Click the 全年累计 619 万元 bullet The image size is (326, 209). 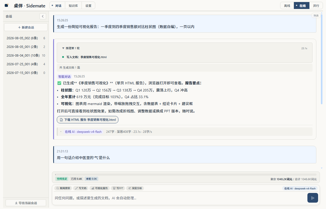pos(105,97)
